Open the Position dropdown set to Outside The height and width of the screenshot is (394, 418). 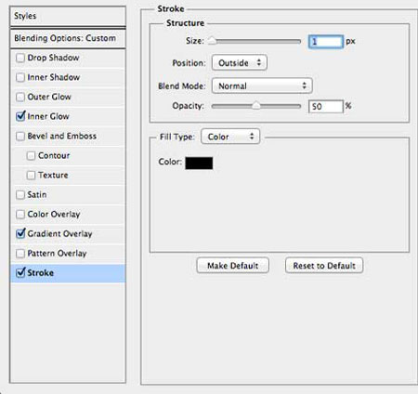[240, 63]
